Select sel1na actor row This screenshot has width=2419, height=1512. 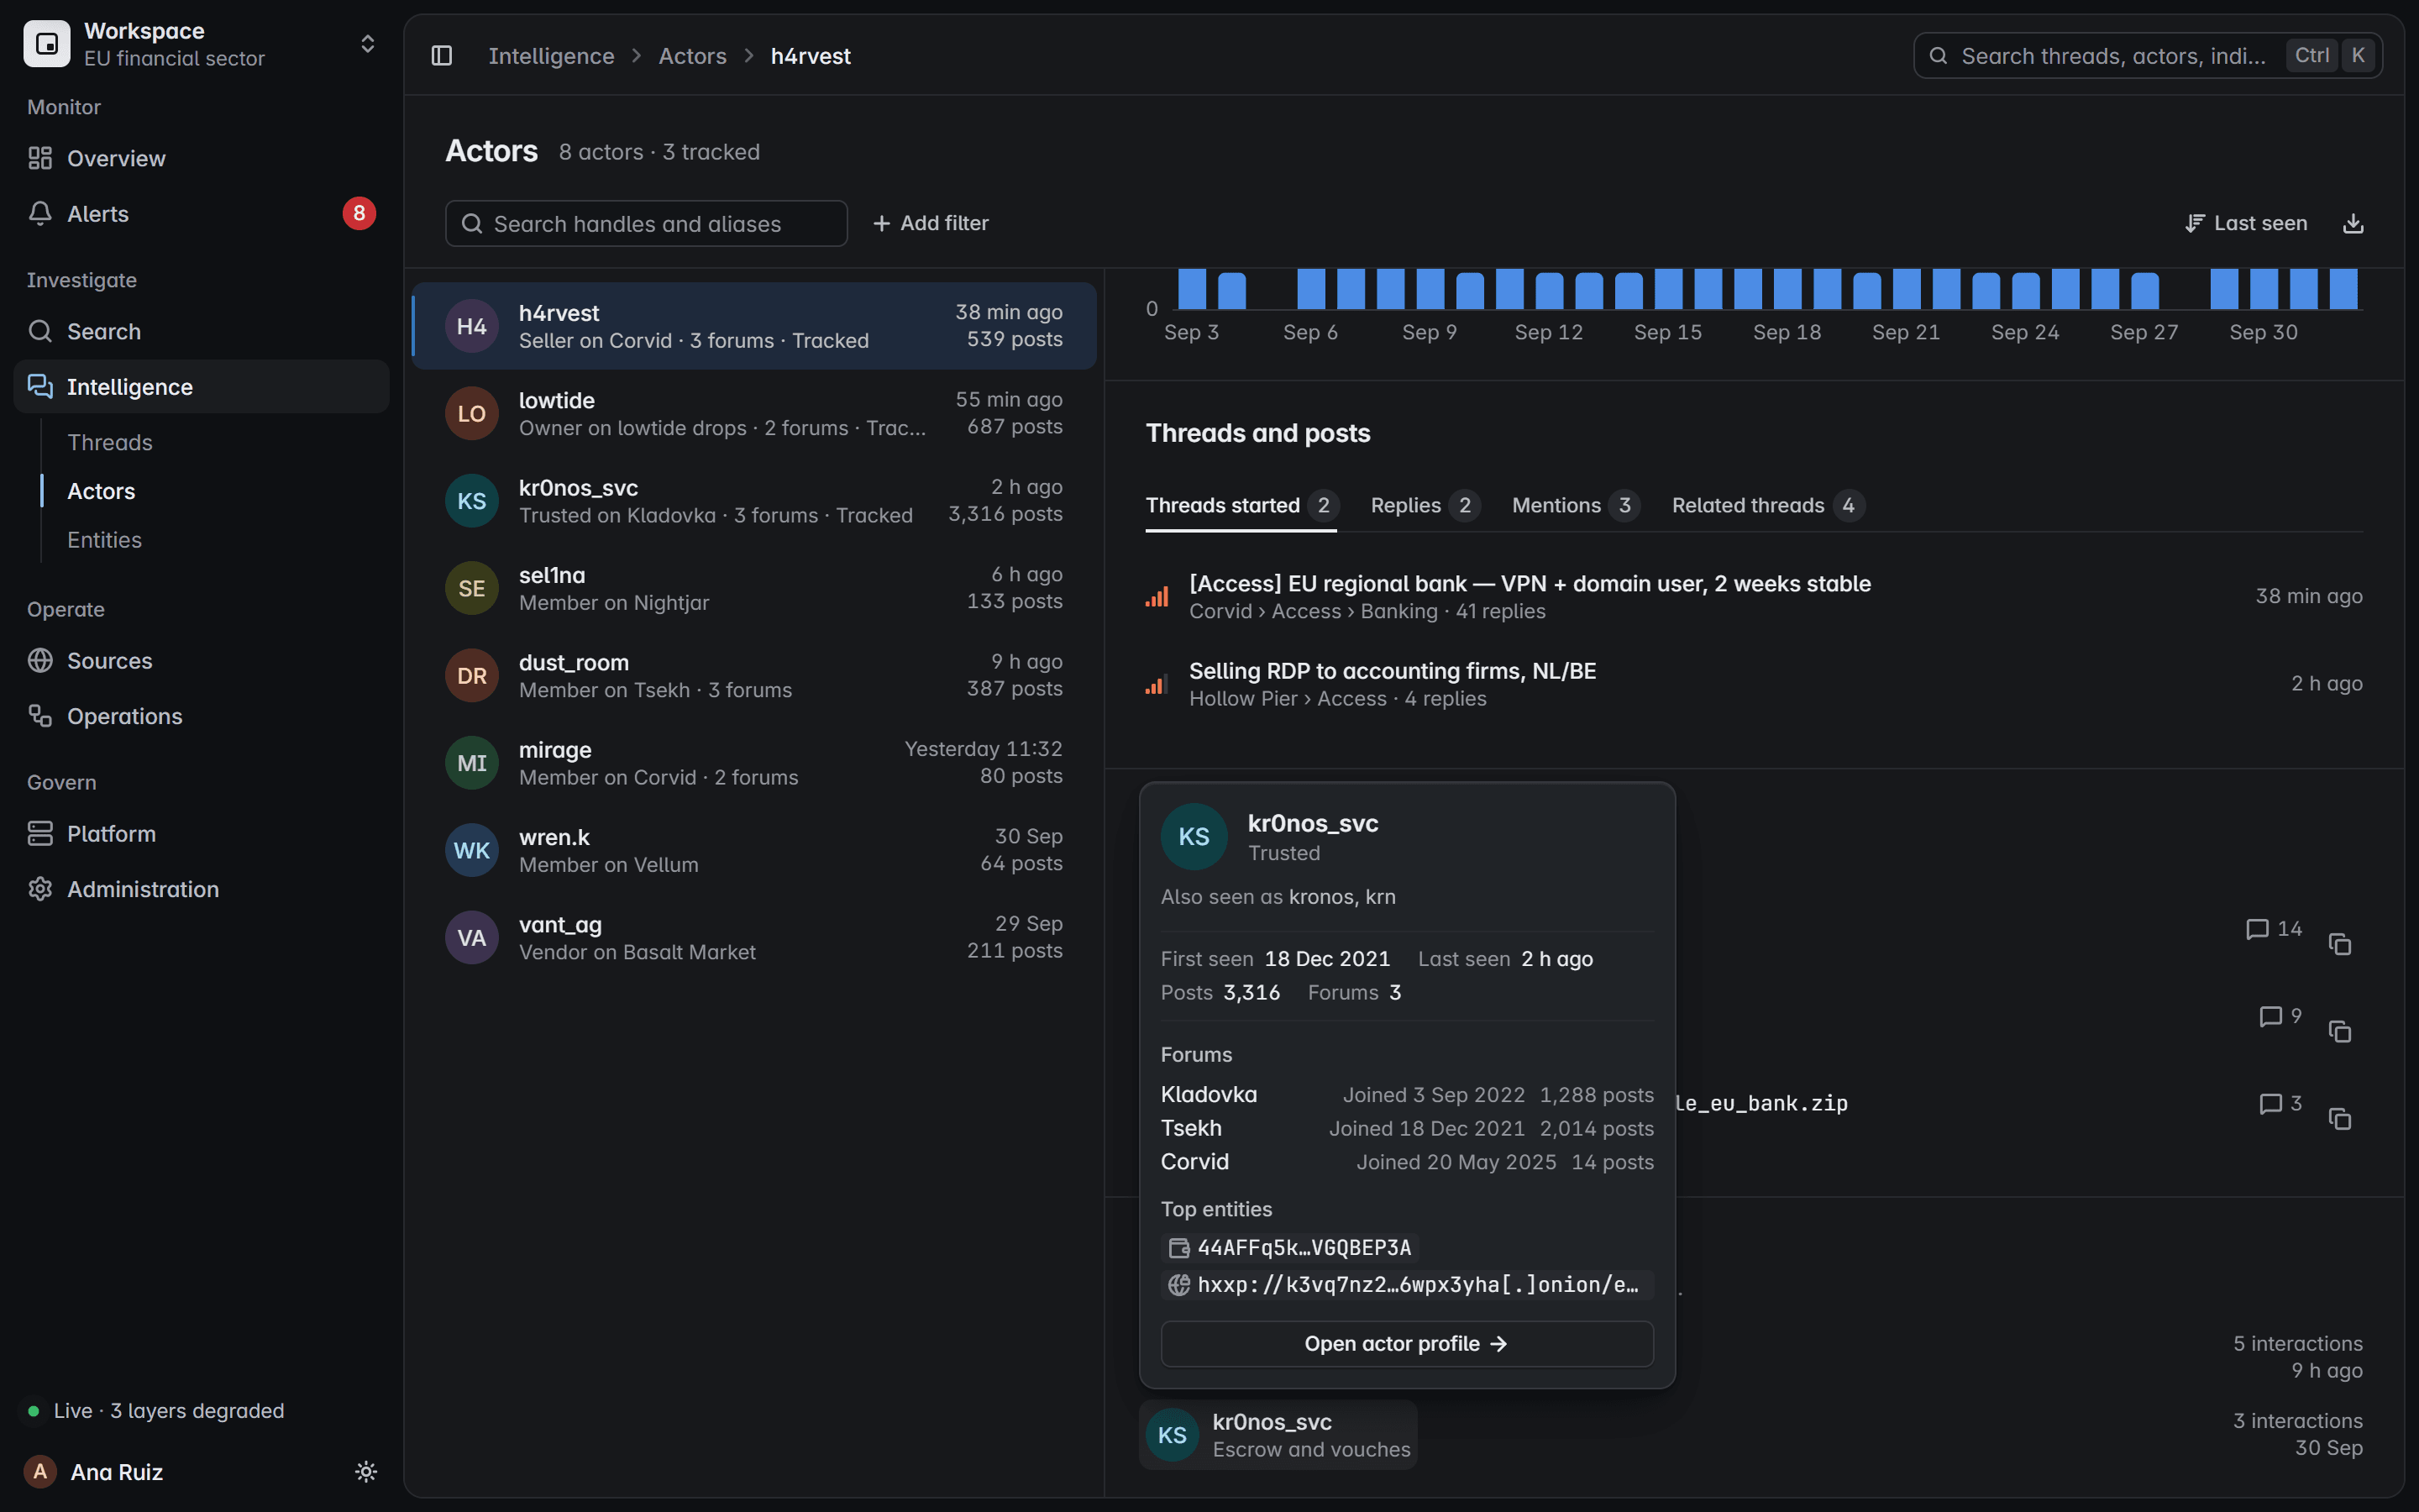click(753, 588)
